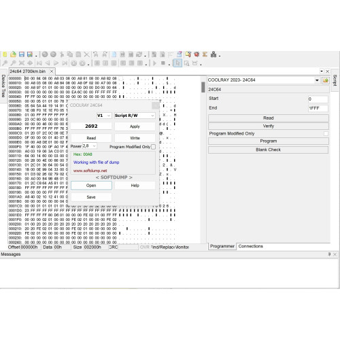Viewport: 340px width, 340px height.
Task: Select the 24c64 2700km.bin file tab
Action: (28, 71)
